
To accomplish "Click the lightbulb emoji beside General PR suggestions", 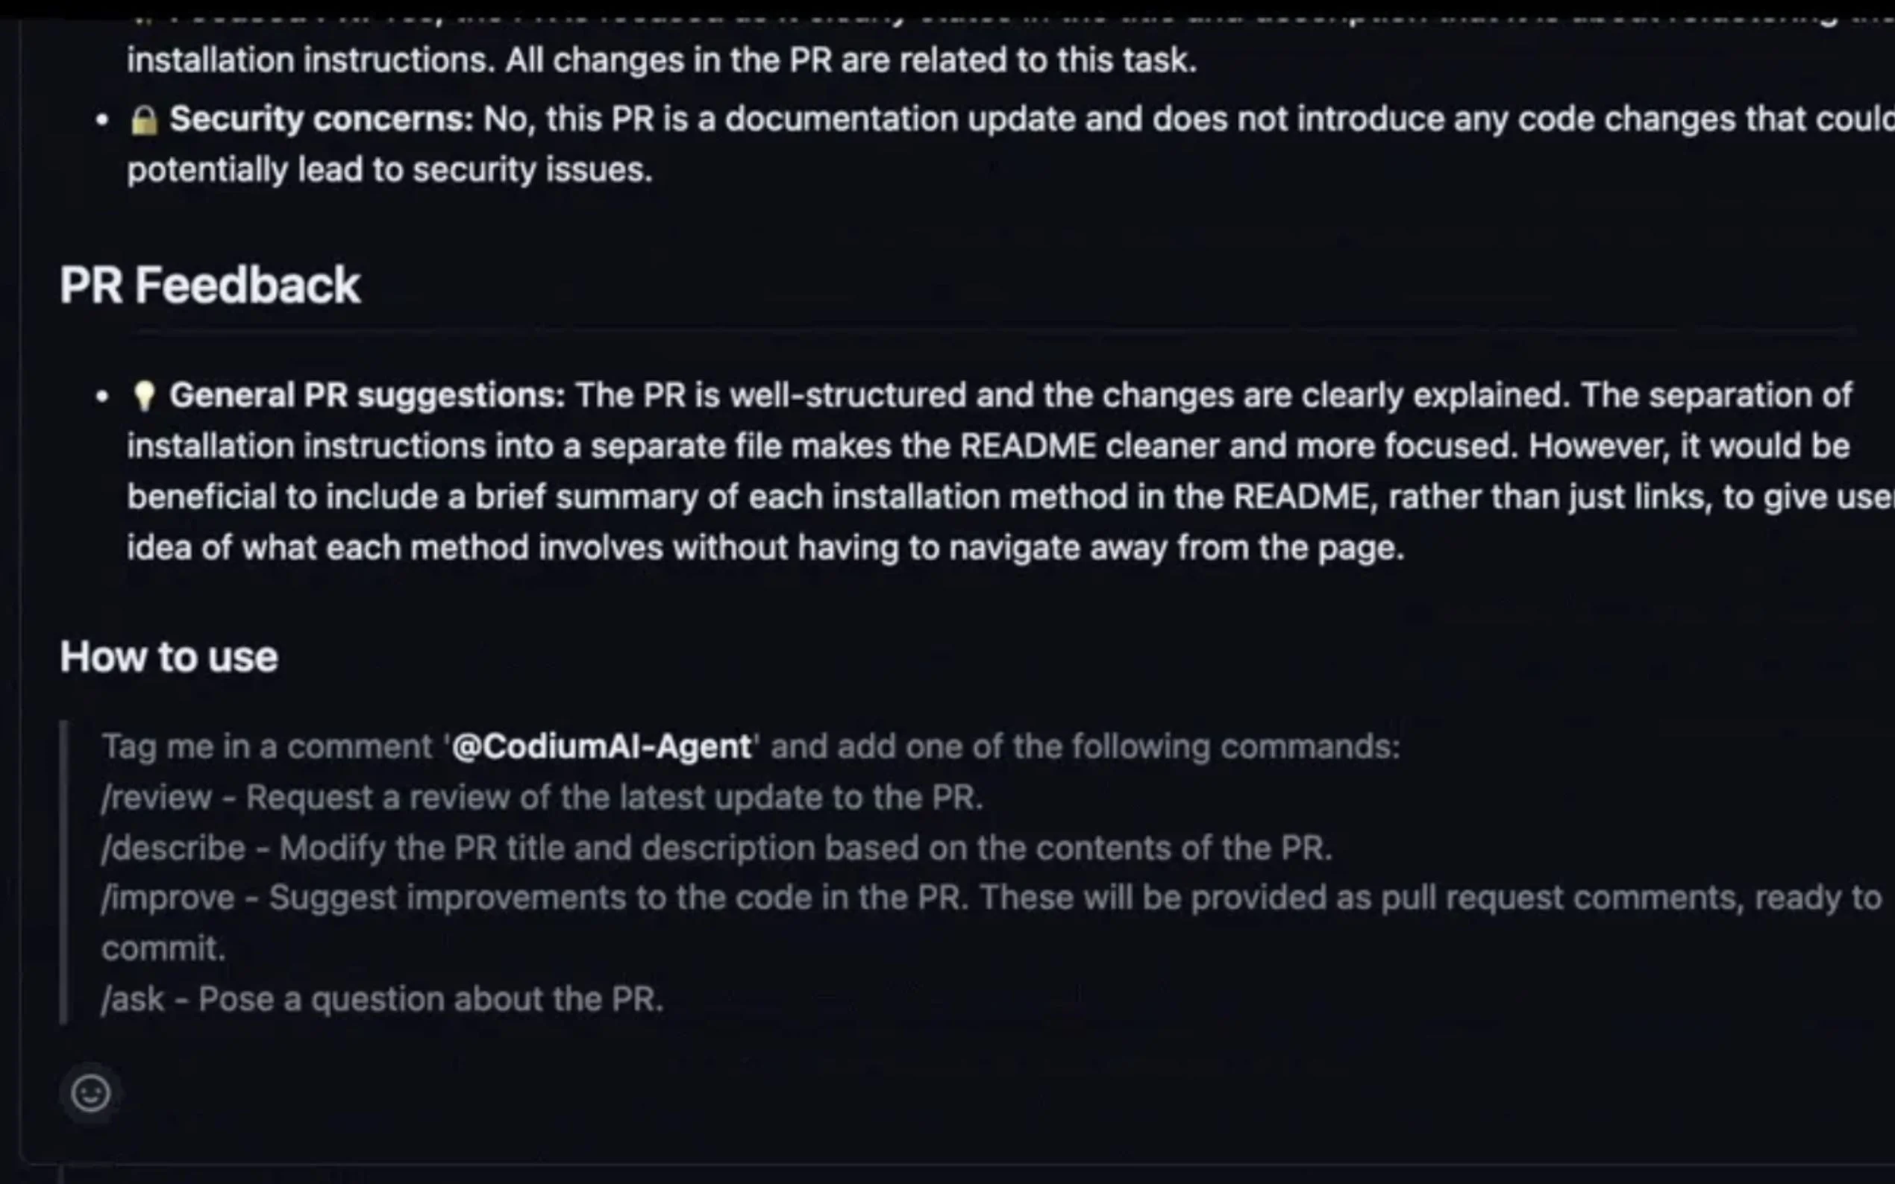I will click(144, 395).
